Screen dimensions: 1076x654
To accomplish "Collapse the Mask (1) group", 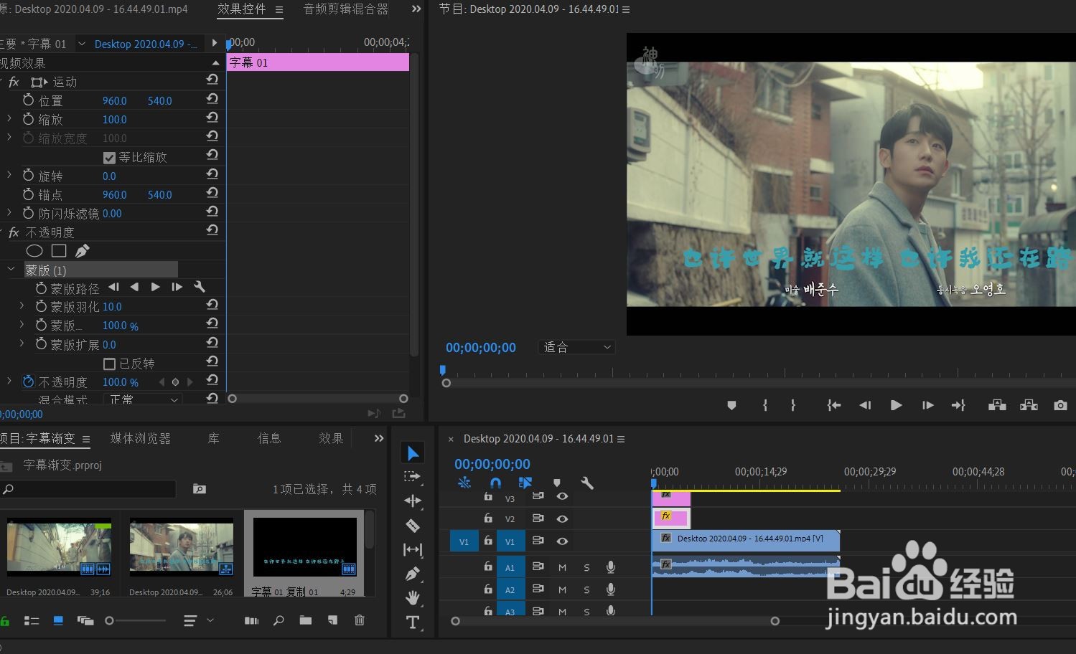I will point(11,270).
